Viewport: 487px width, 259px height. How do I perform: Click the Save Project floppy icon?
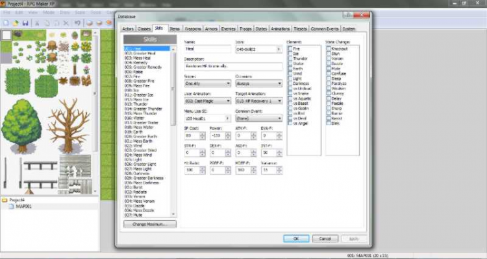[25, 23]
